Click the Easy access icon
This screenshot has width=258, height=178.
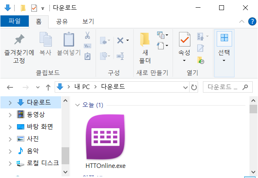pos(161,46)
